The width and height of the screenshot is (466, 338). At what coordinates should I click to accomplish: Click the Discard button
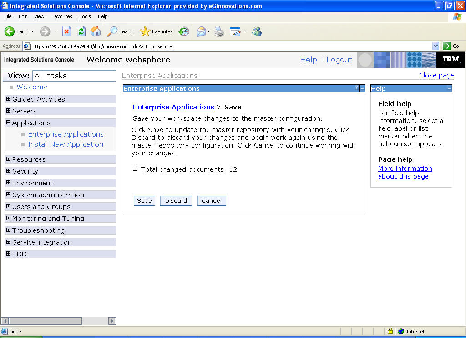[x=176, y=201]
